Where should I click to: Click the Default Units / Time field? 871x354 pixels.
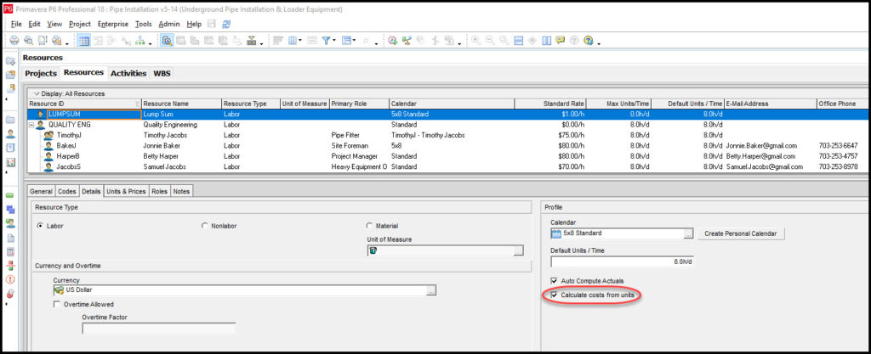(623, 261)
